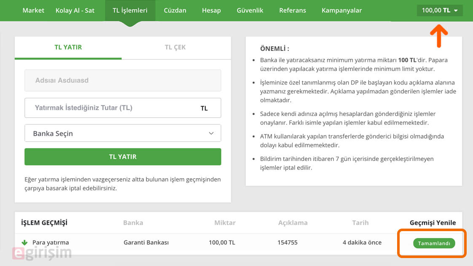Open the Market menu item
This screenshot has height=266, width=473.
(33, 10)
